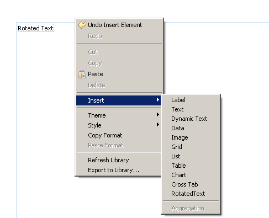
Task: Expand the Insert submenu arrow
Action: point(158,100)
